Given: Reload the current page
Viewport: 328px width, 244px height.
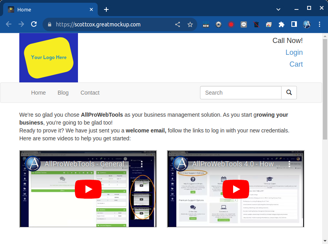Looking at the screenshot, I should (x=34, y=24).
